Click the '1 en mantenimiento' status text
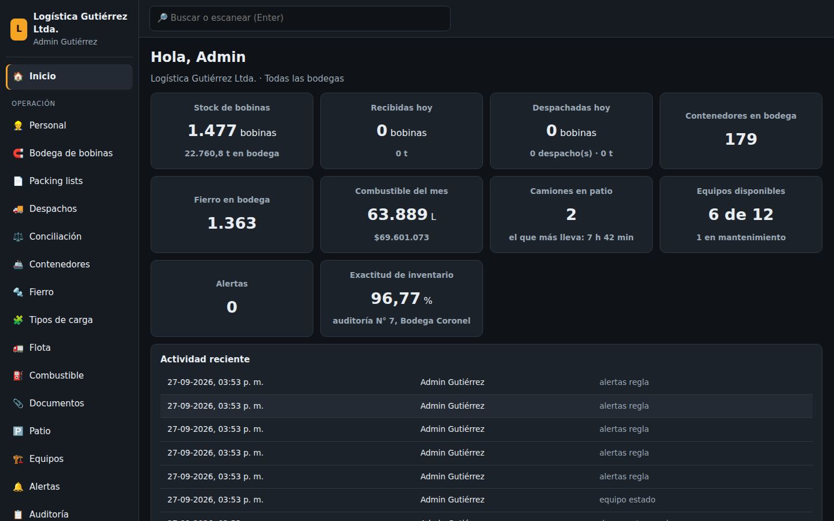834x521 pixels. tap(741, 237)
